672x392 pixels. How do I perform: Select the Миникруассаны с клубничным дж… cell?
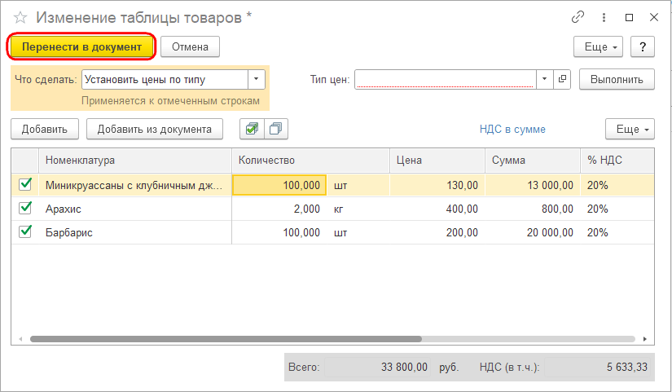tap(135, 185)
